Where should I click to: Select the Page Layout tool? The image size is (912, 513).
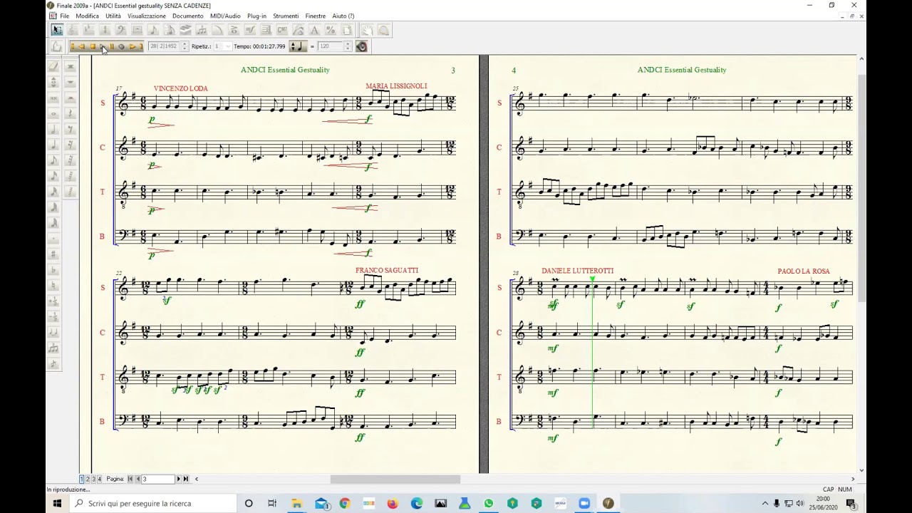click(x=346, y=30)
